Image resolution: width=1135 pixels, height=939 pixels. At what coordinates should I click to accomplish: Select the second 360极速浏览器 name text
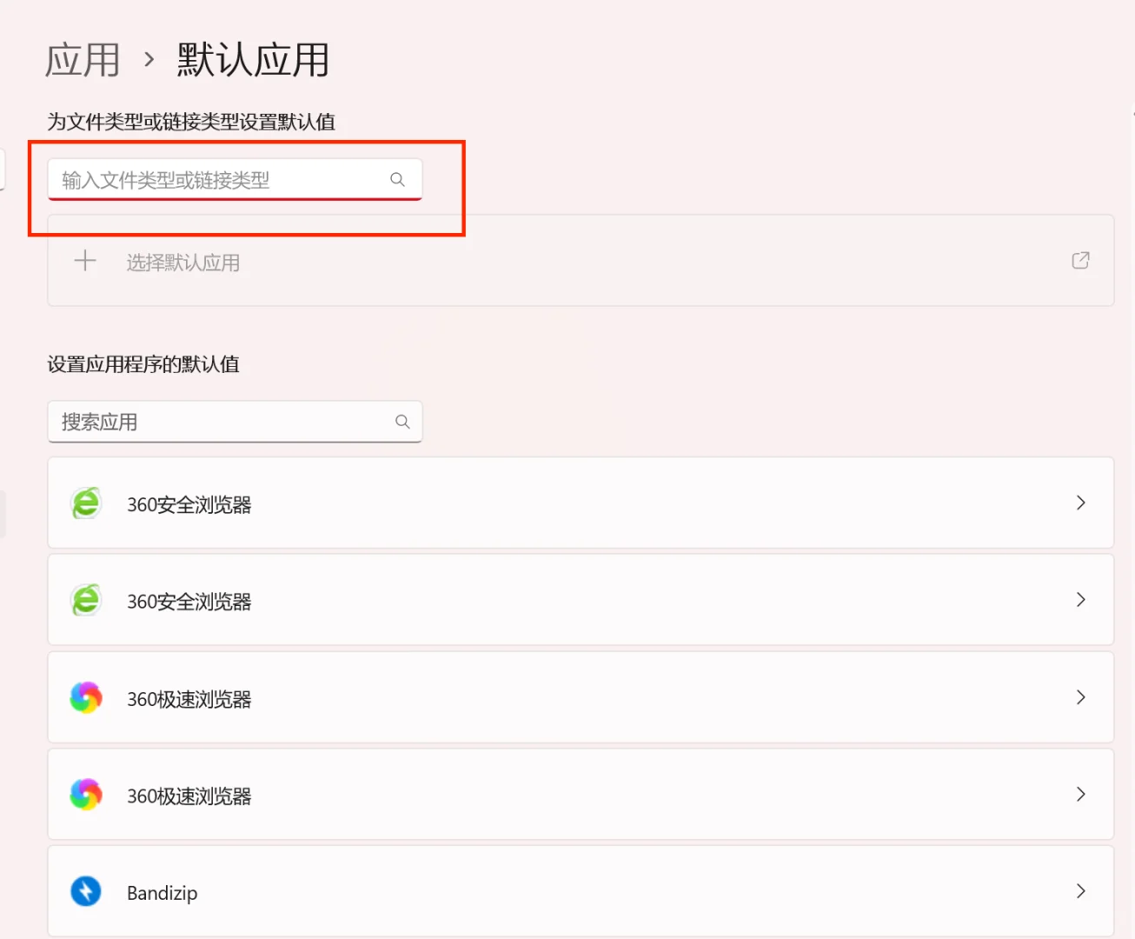tap(189, 796)
